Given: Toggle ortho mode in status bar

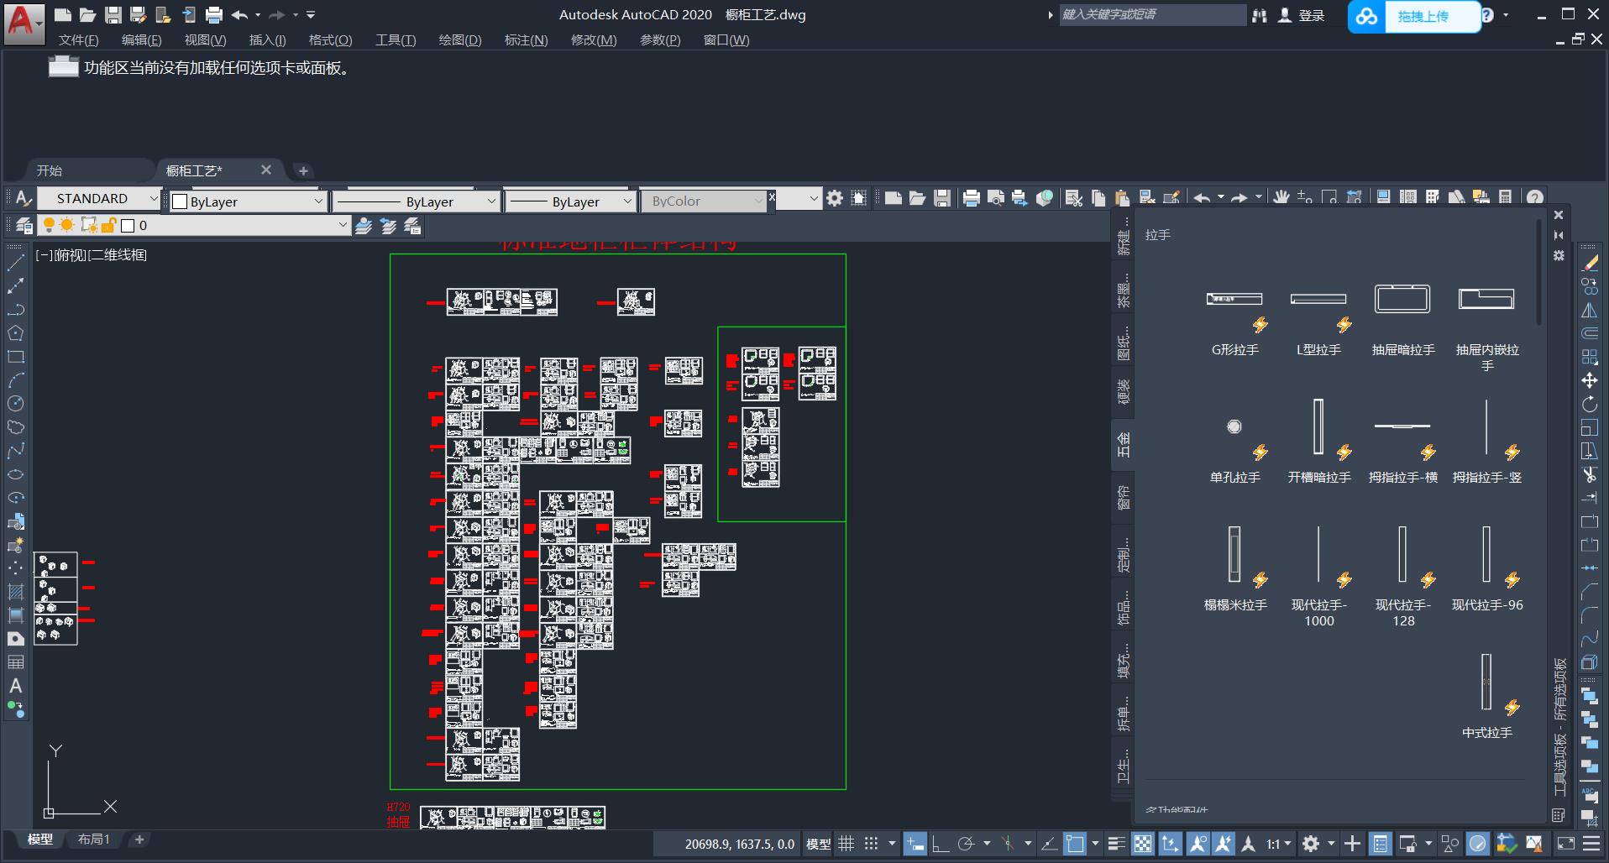Looking at the screenshot, I should 940,844.
